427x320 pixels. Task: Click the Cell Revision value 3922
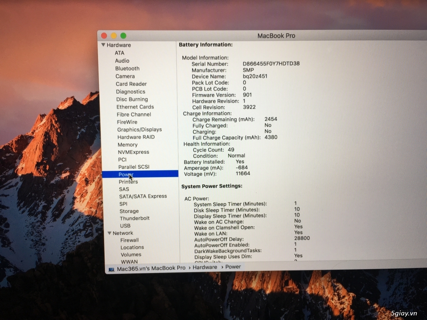point(249,107)
